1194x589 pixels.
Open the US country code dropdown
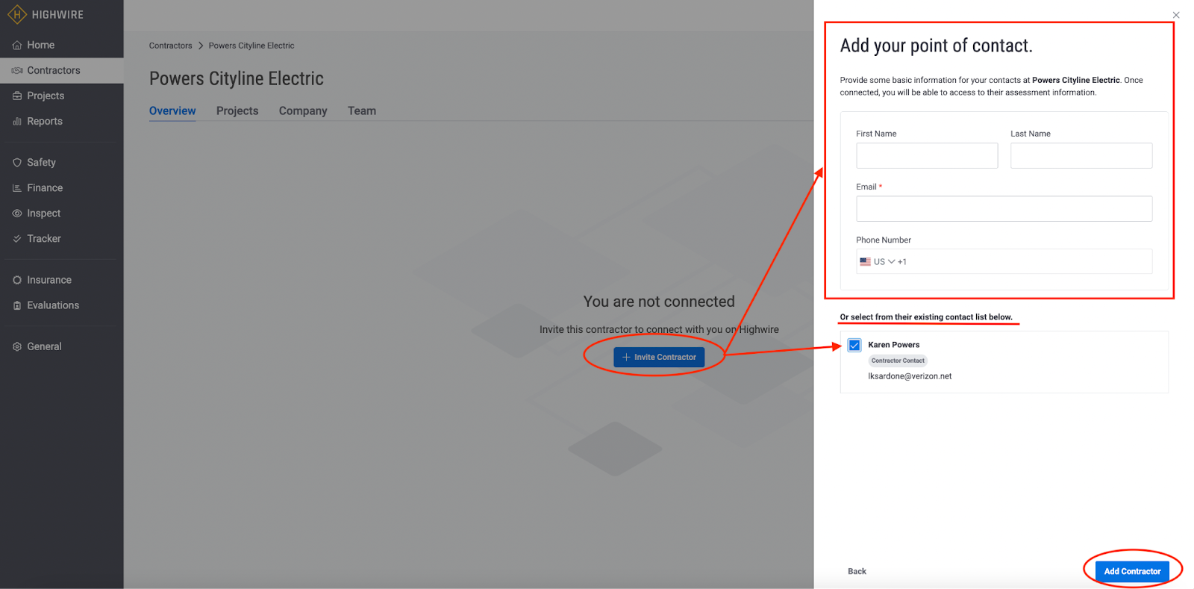click(883, 261)
